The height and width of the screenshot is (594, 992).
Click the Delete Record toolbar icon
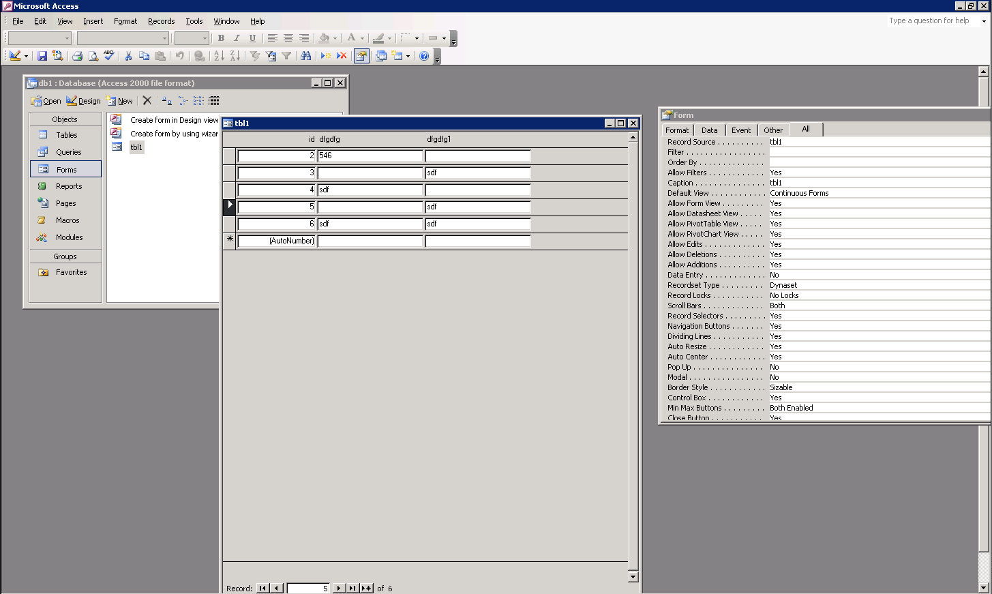342,56
